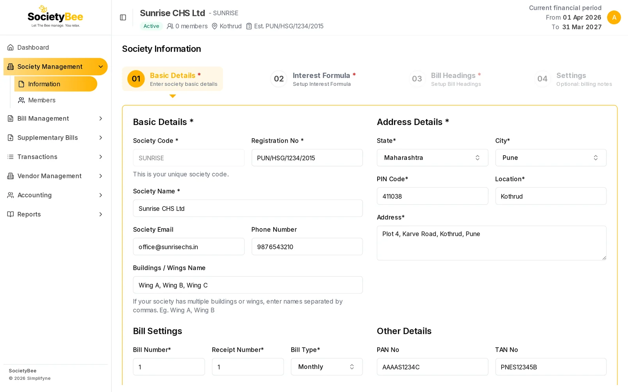
Task: Click the Buildings / Wings Name field
Action: [248, 285]
